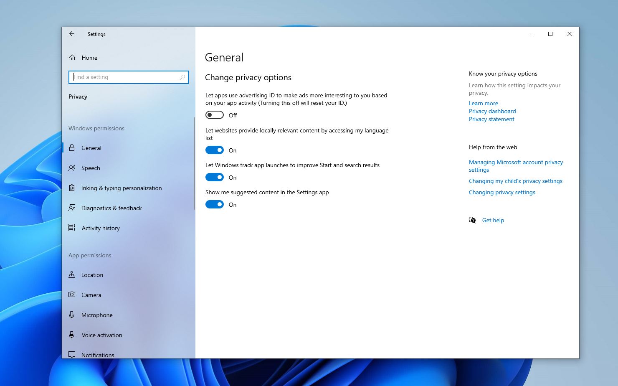Open the Speech settings page
Image resolution: width=618 pixels, height=386 pixels.
[x=128, y=168]
